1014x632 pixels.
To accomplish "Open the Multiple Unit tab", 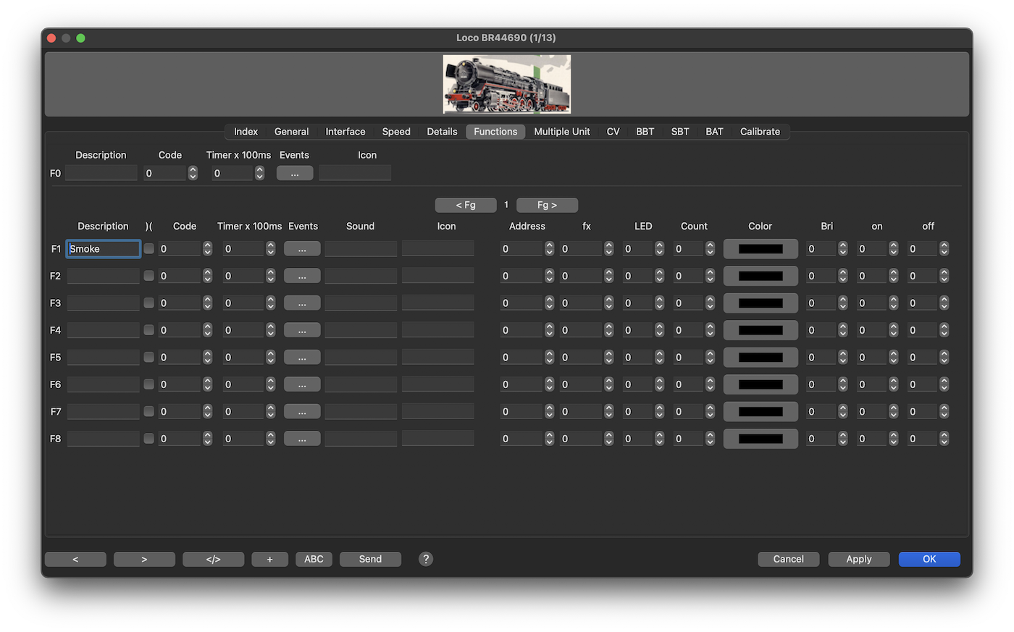I will [x=561, y=132].
